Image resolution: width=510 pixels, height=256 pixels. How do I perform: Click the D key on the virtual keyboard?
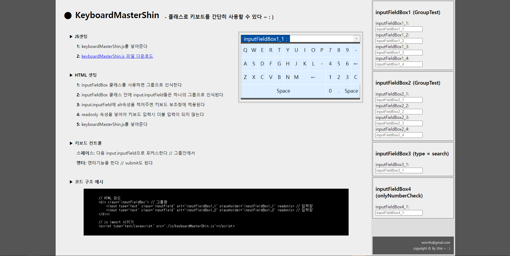pyautogui.click(x=262, y=64)
